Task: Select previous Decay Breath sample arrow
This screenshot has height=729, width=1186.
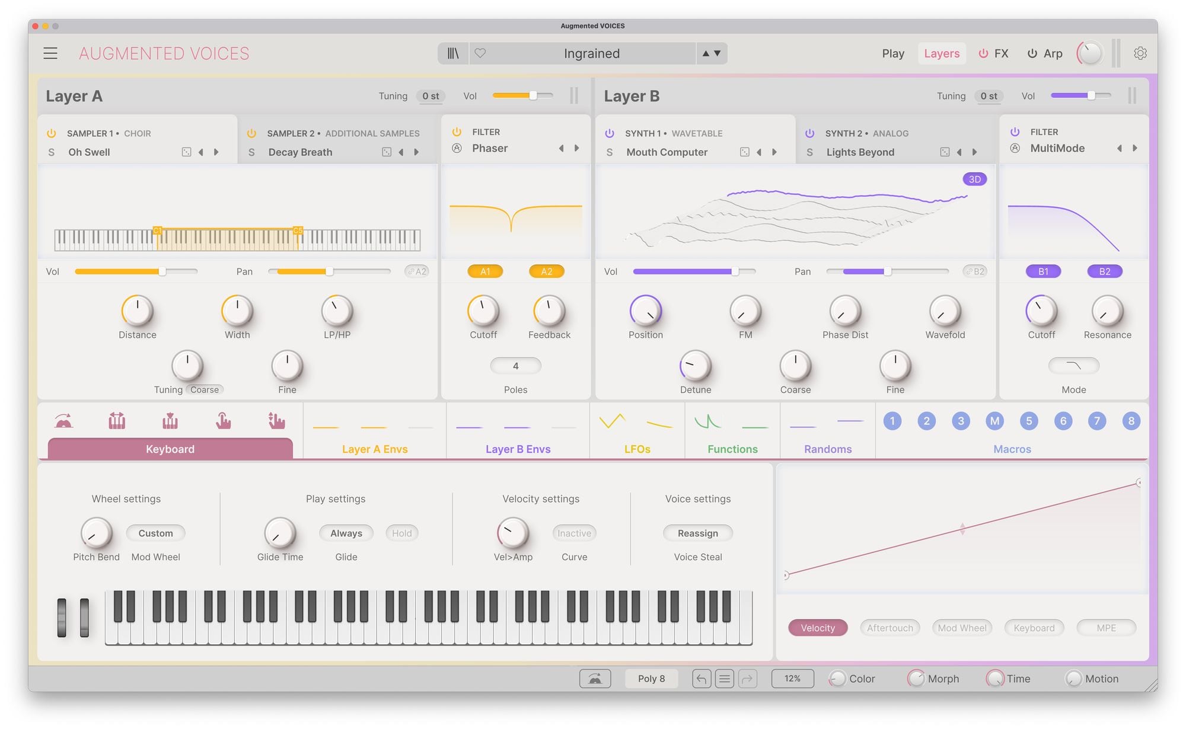Action: click(401, 152)
